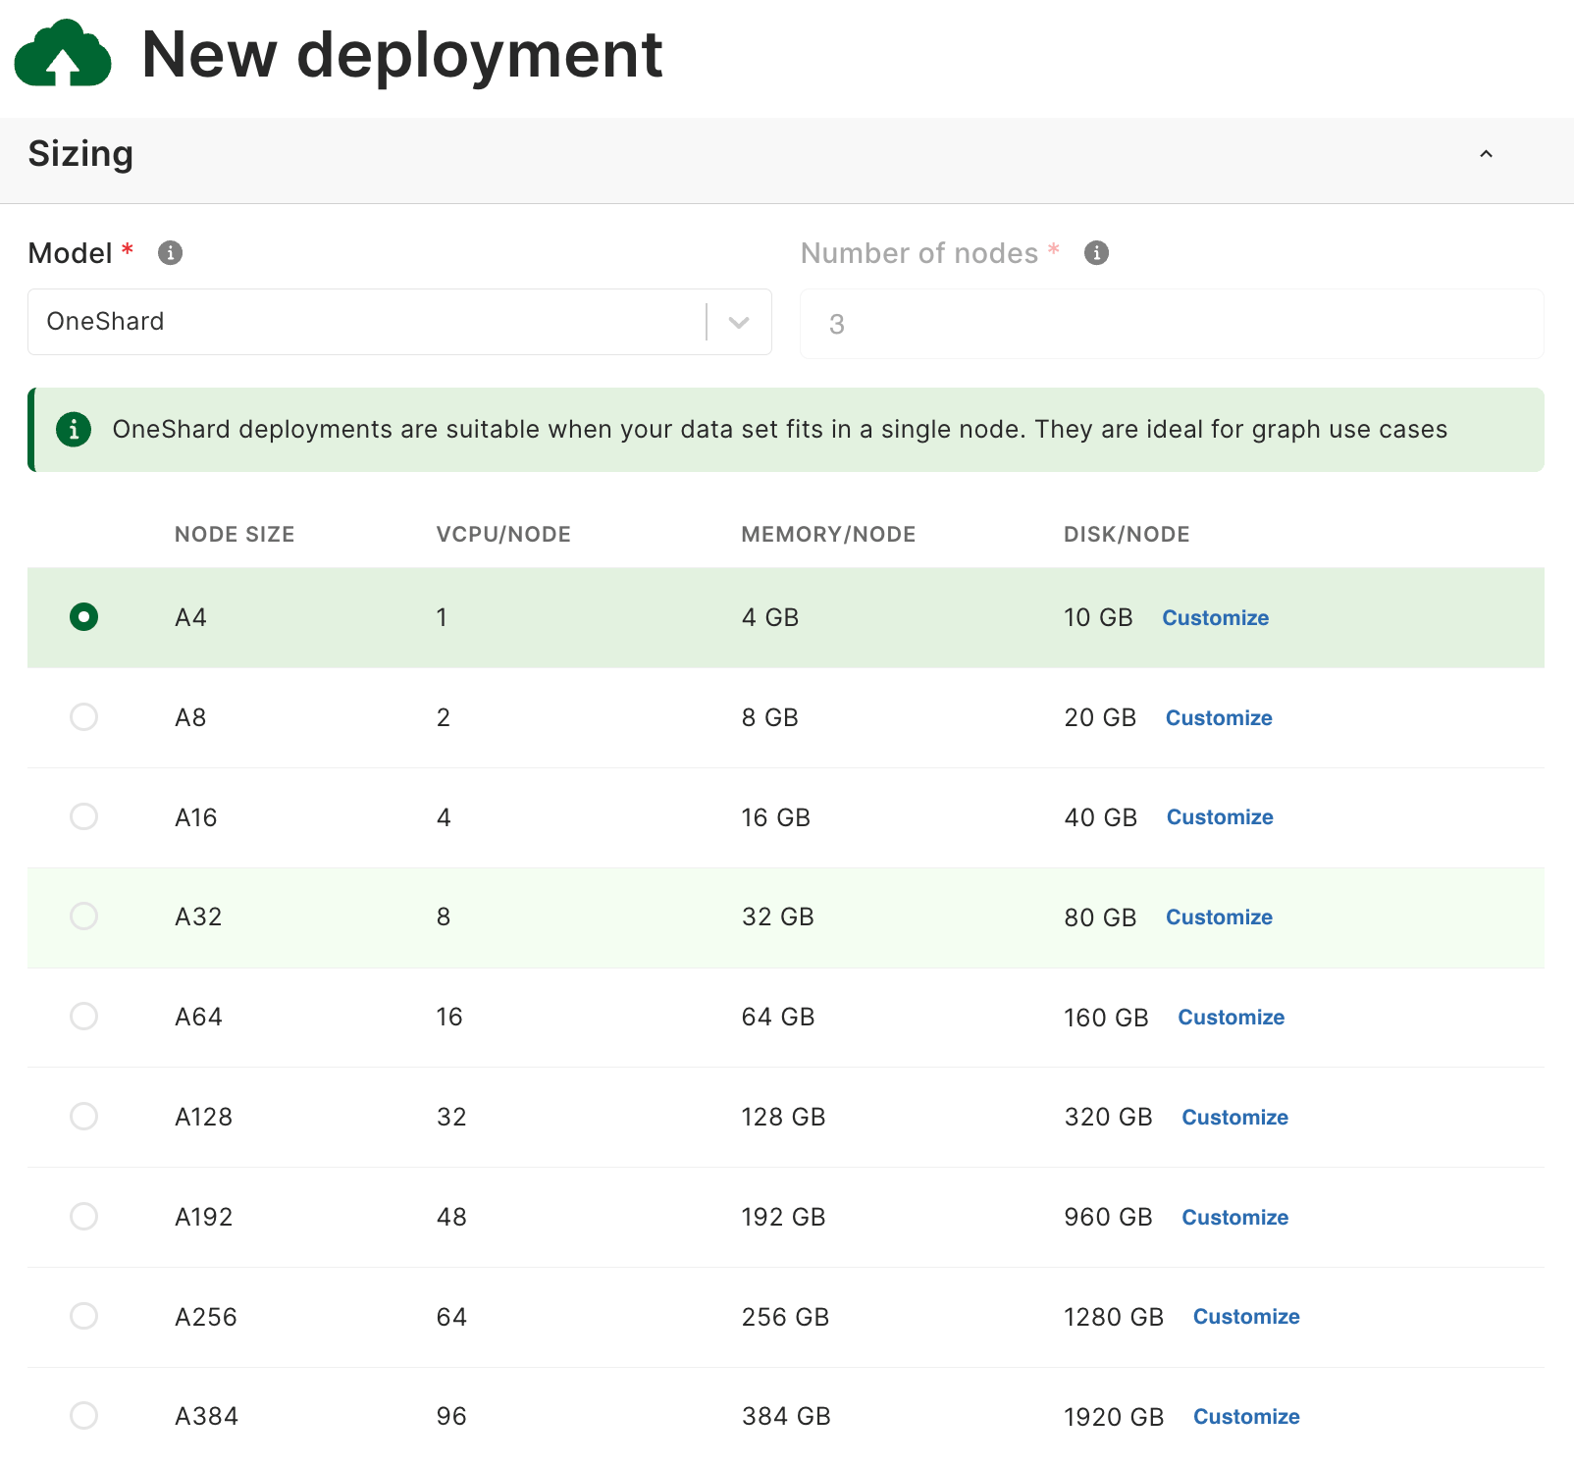Click the VCPU/NODE column header
This screenshot has width=1574, height=1466.
(503, 535)
